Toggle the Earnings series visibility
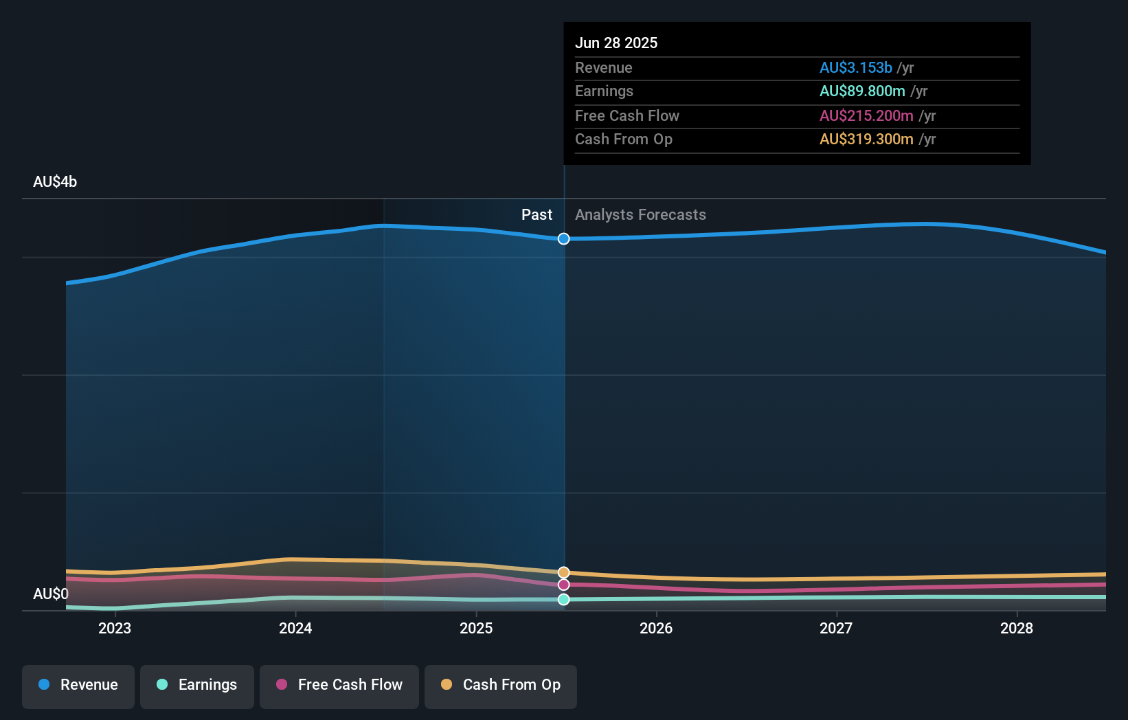Viewport: 1128px width, 720px height. coord(197,685)
